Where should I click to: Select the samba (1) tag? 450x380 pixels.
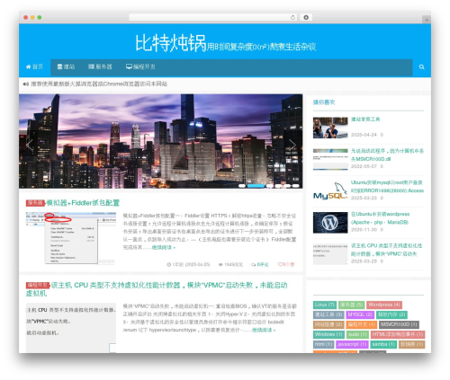pyautogui.click(x=383, y=344)
